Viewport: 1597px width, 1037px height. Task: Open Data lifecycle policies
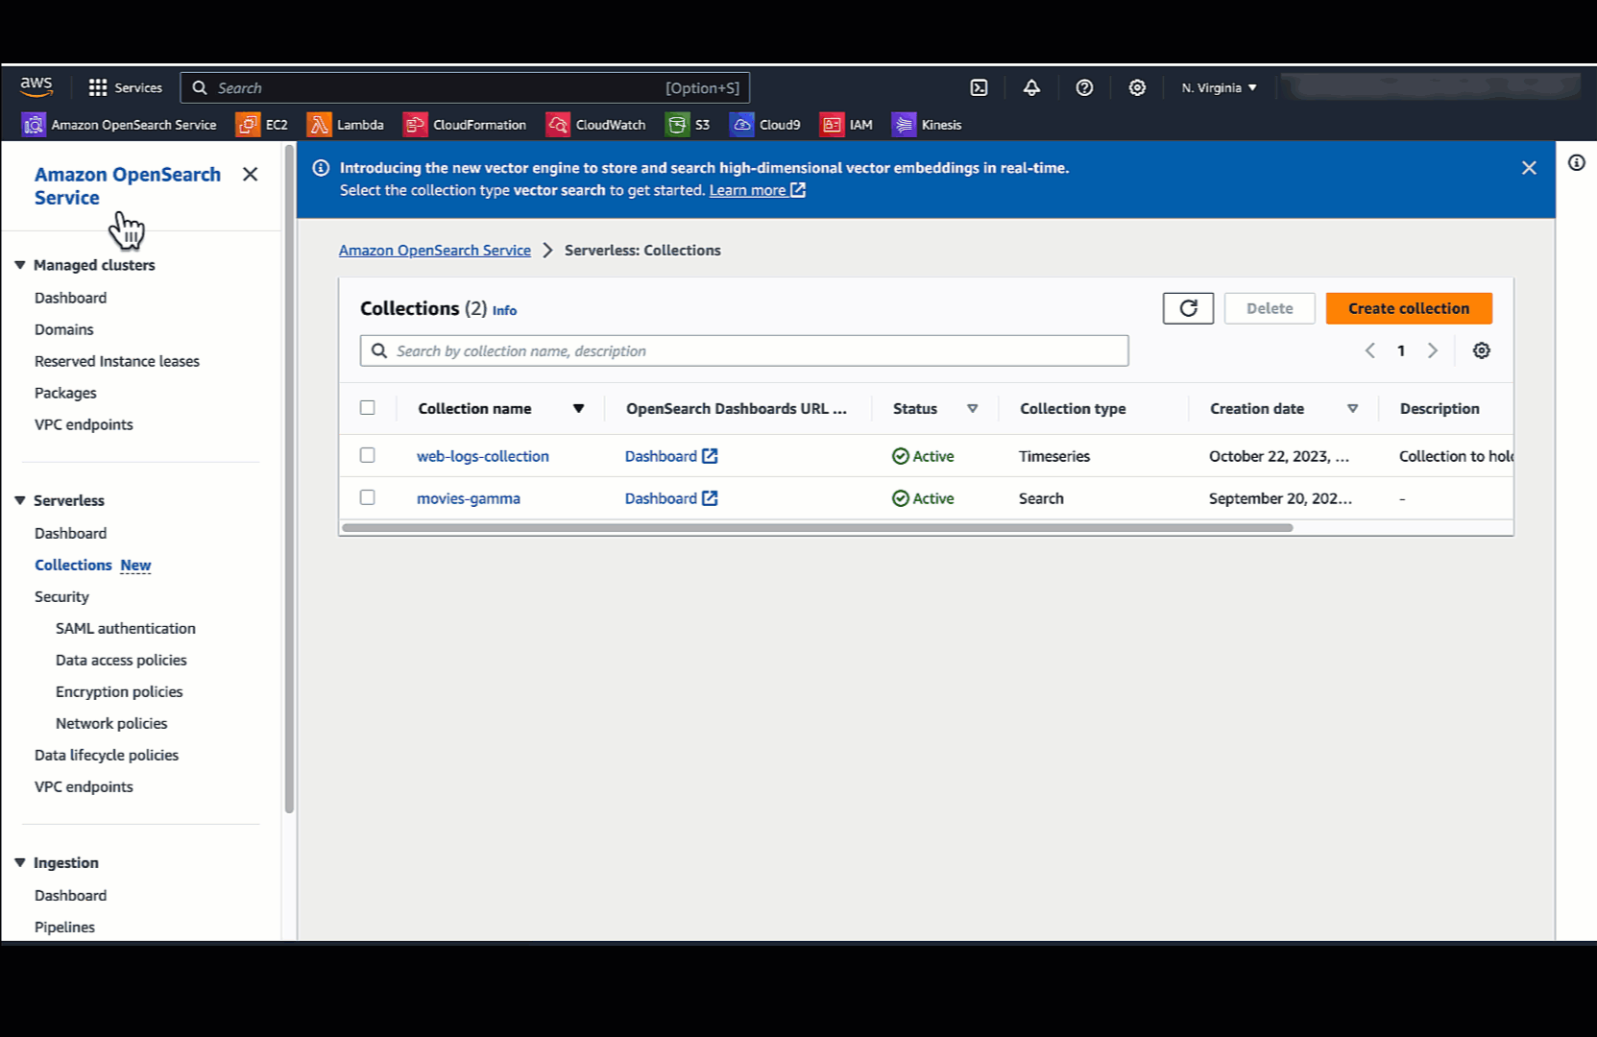[x=107, y=755]
